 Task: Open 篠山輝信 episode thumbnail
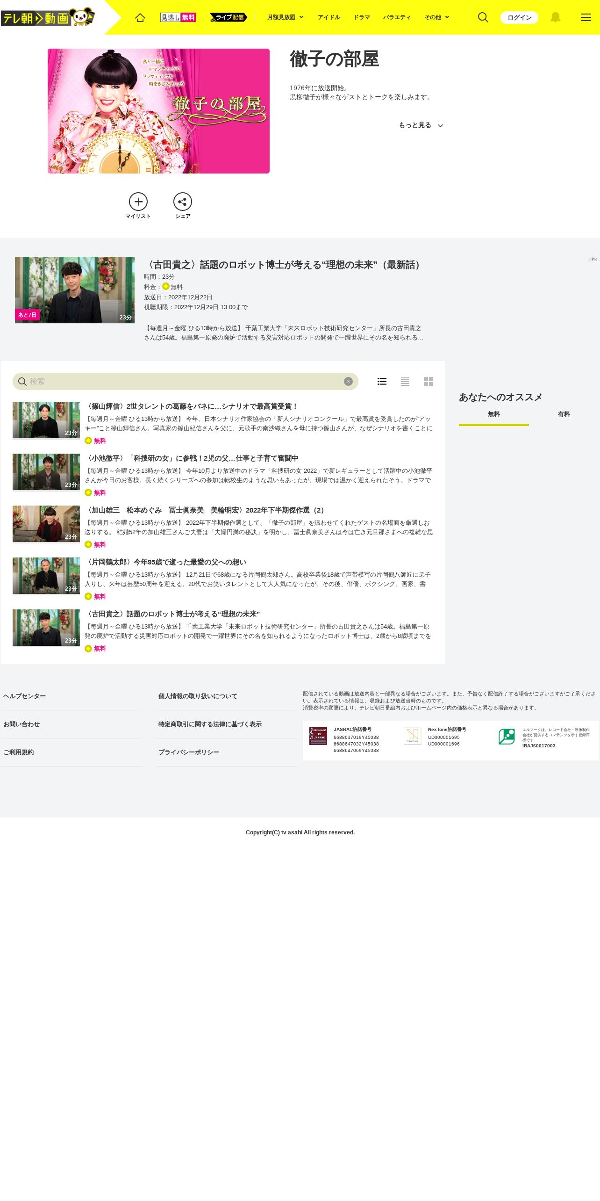(x=46, y=420)
